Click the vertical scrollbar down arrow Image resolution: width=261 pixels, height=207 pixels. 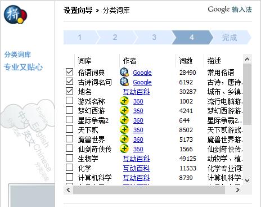pos(247,181)
